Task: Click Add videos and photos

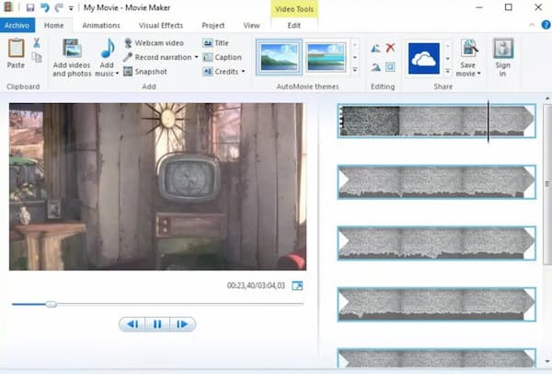Action: 72,58
